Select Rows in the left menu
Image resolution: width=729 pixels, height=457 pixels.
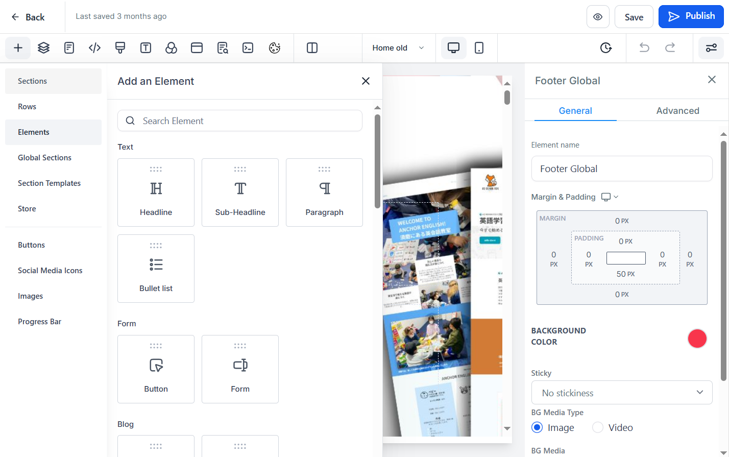53,107
